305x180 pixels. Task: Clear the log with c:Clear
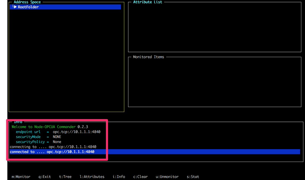(140, 177)
